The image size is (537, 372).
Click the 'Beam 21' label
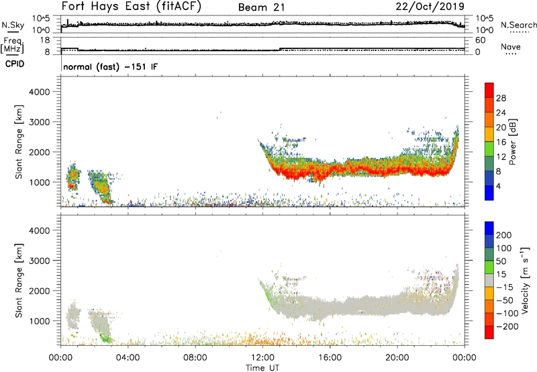[x=261, y=7]
